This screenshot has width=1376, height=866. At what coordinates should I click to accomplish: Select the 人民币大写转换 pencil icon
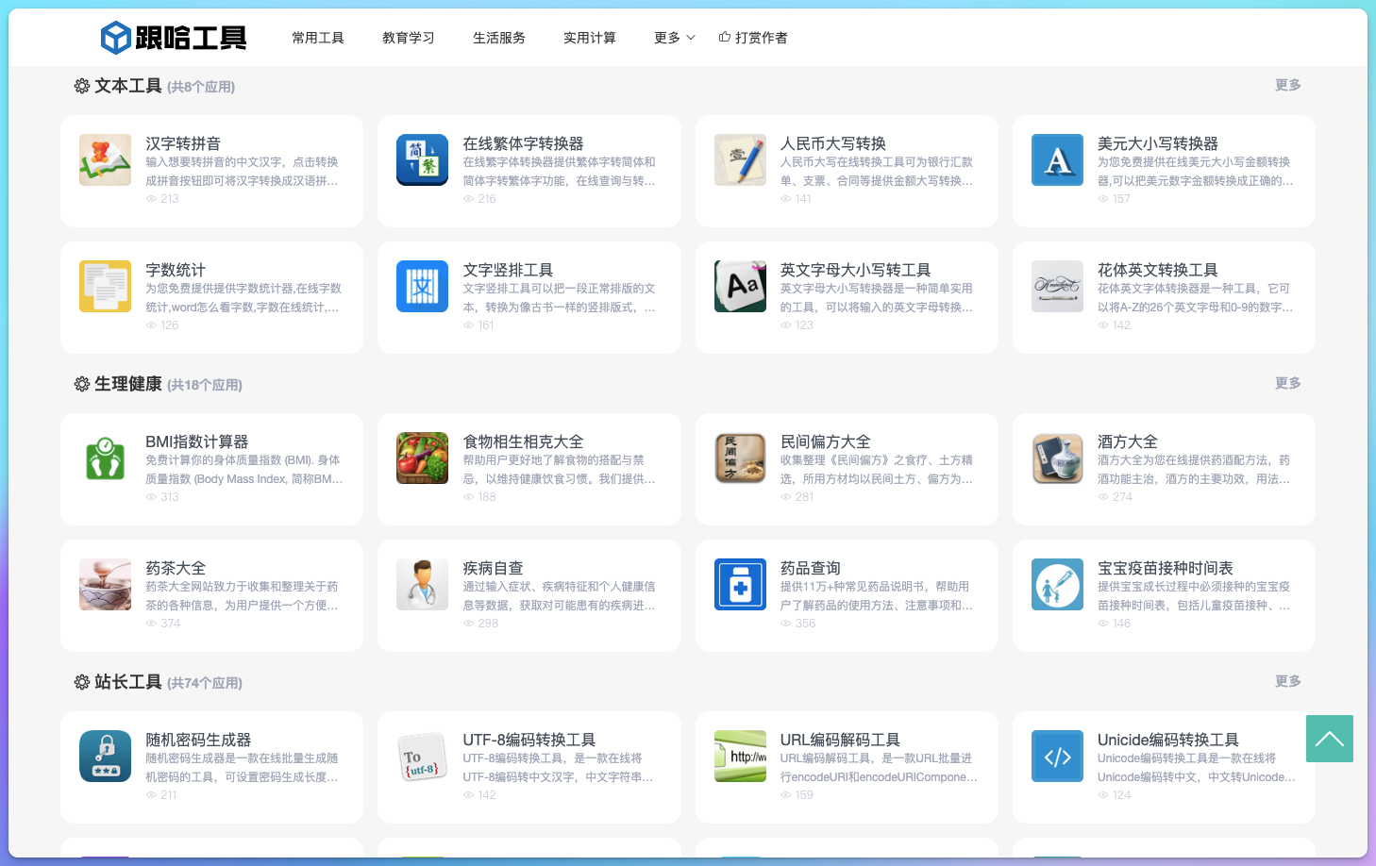pyautogui.click(x=740, y=160)
